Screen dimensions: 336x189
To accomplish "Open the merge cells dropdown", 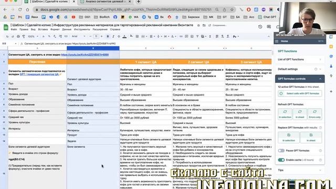I will [x=144, y=36].
